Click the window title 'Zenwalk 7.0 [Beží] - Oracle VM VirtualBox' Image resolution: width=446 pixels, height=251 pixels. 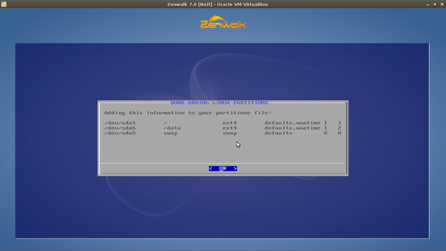click(x=217, y=4)
